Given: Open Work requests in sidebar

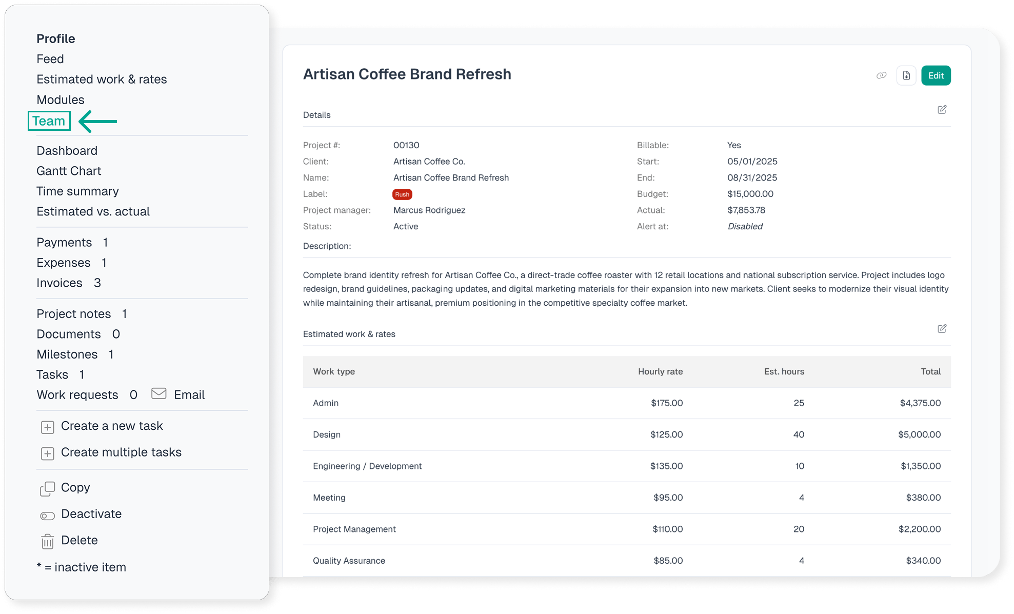Looking at the screenshot, I should [x=77, y=395].
